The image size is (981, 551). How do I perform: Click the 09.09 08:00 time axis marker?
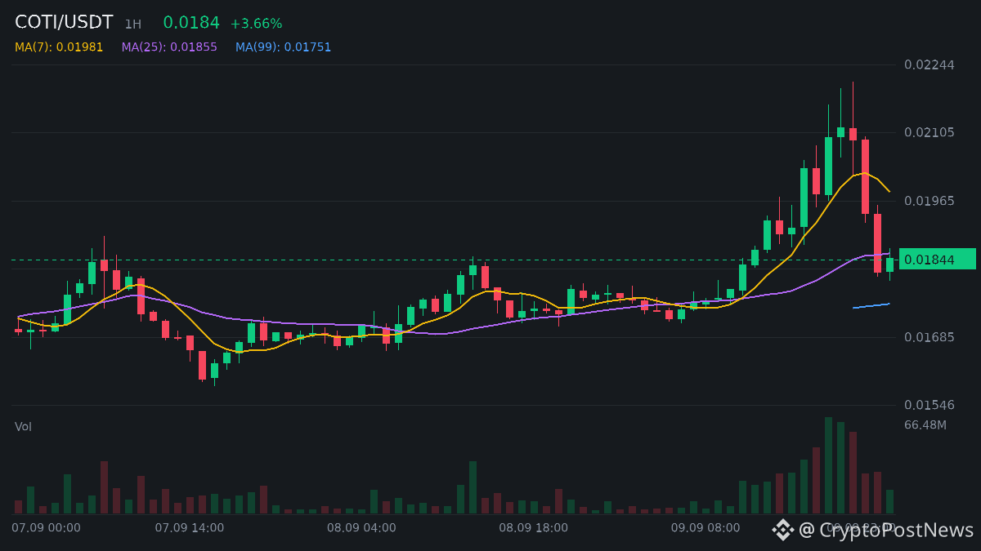(x=706, y=528)
